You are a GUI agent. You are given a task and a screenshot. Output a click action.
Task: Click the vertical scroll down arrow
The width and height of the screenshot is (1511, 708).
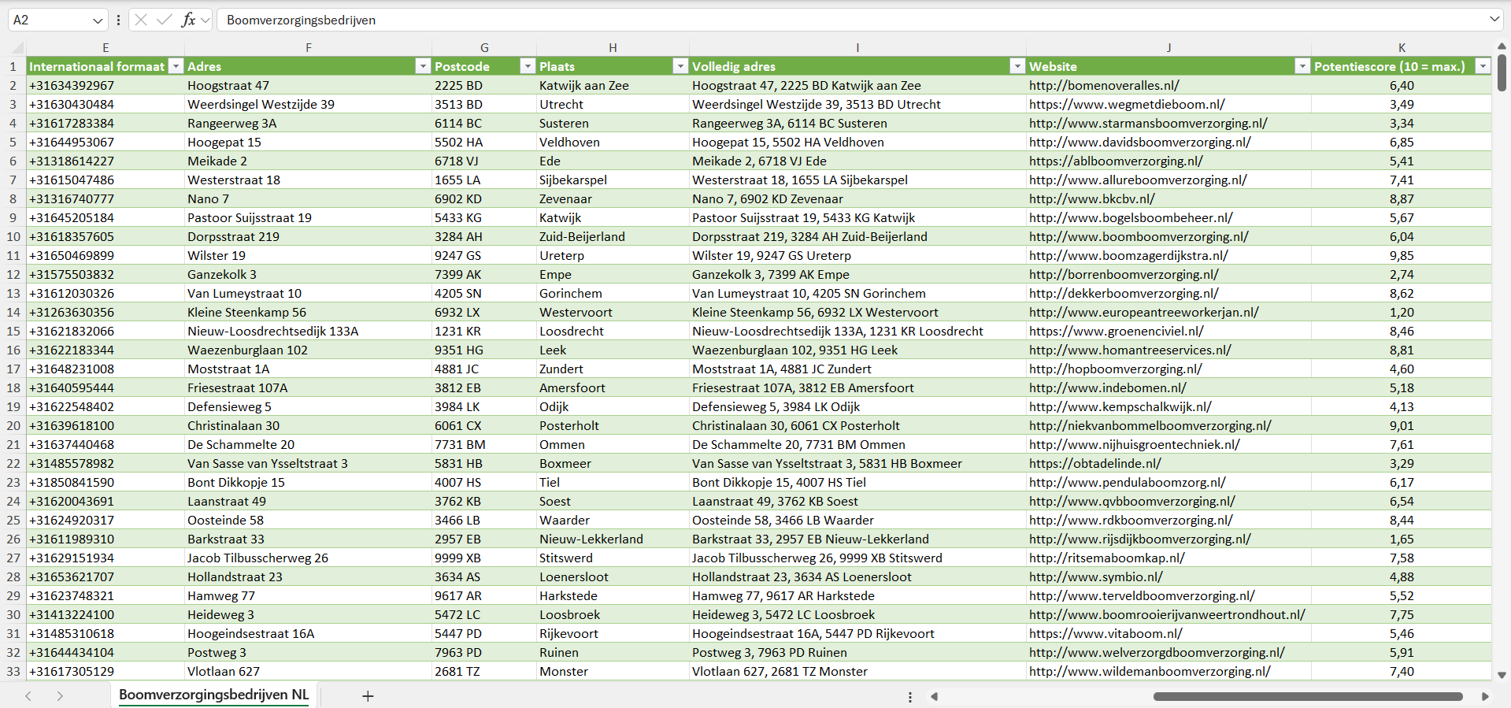[1502, 675]
